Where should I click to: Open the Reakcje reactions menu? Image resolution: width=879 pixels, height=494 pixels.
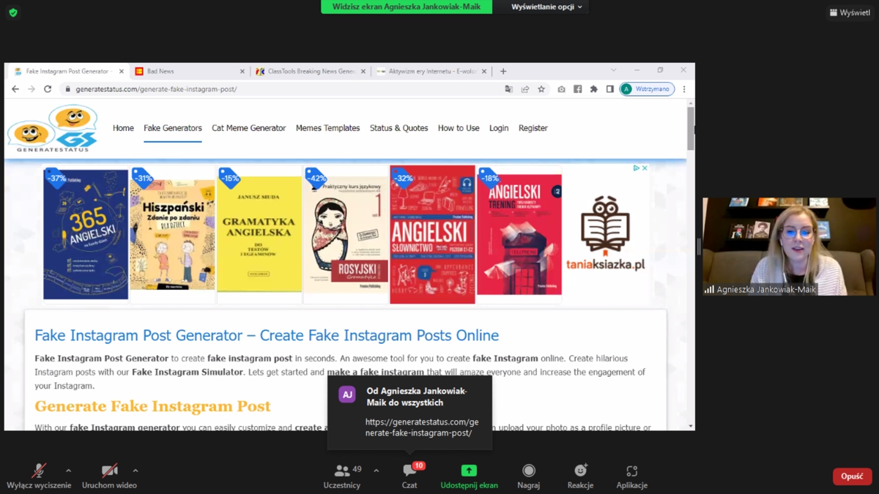580,476
